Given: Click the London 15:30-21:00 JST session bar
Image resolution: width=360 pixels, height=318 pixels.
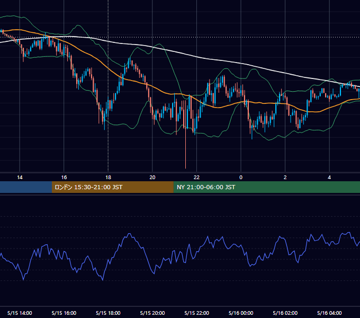Looking at the screenshot, I should click(x=112, y=187).
